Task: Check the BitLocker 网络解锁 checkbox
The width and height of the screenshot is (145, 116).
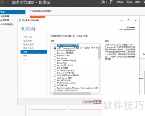Action: tap(55, 53)
